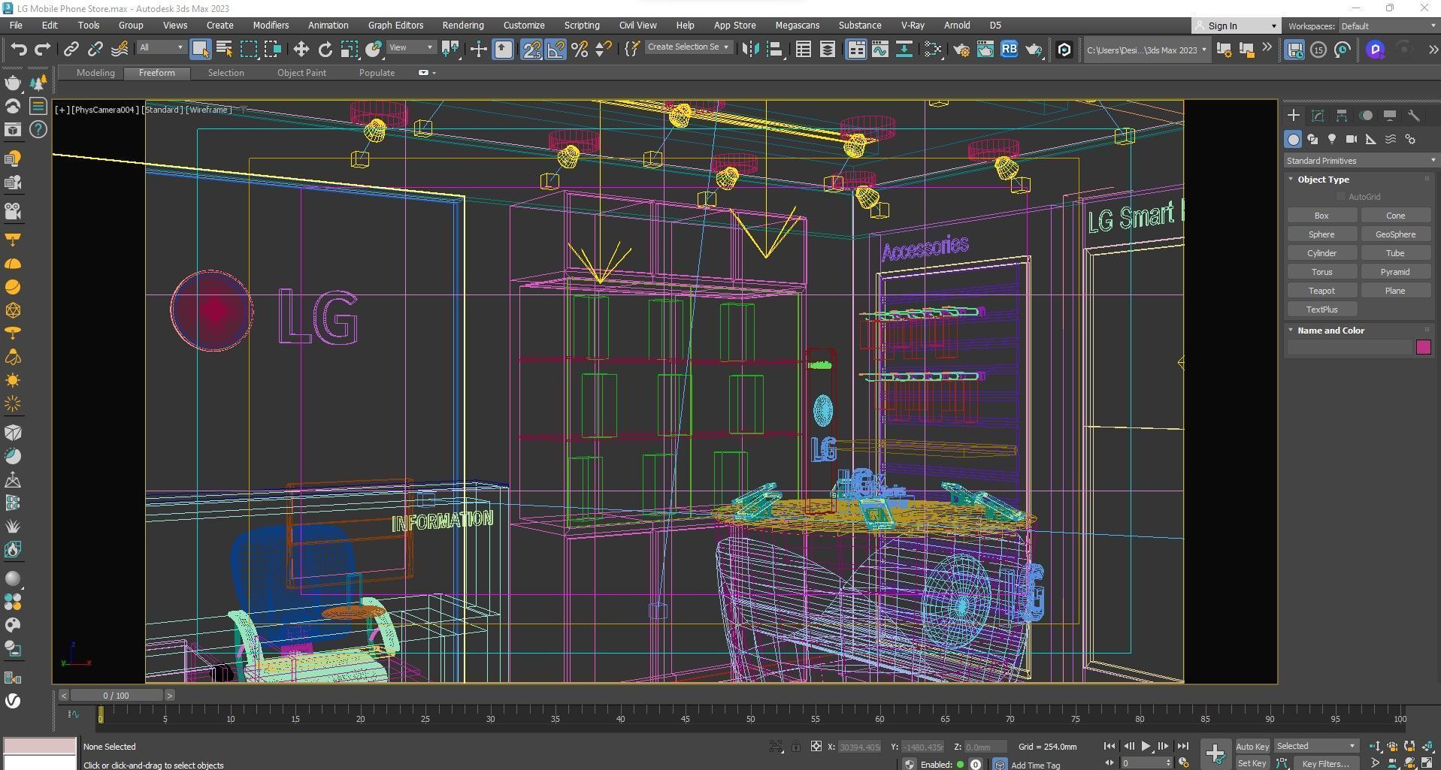Open the Modifiers menu
Image resolution: width=1441 pixels, height=770 pixels.
click(271, 25)
